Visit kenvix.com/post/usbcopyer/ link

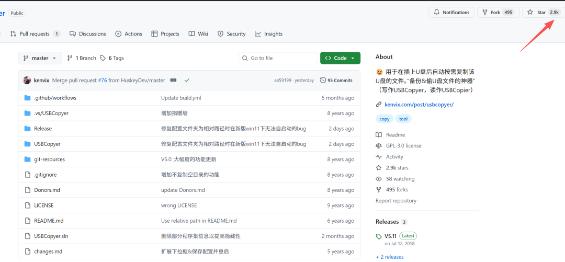coord(419,105)
